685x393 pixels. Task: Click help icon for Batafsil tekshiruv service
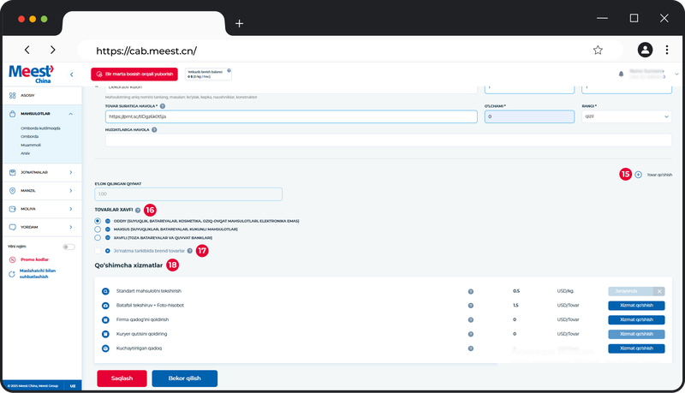(470, 305)
